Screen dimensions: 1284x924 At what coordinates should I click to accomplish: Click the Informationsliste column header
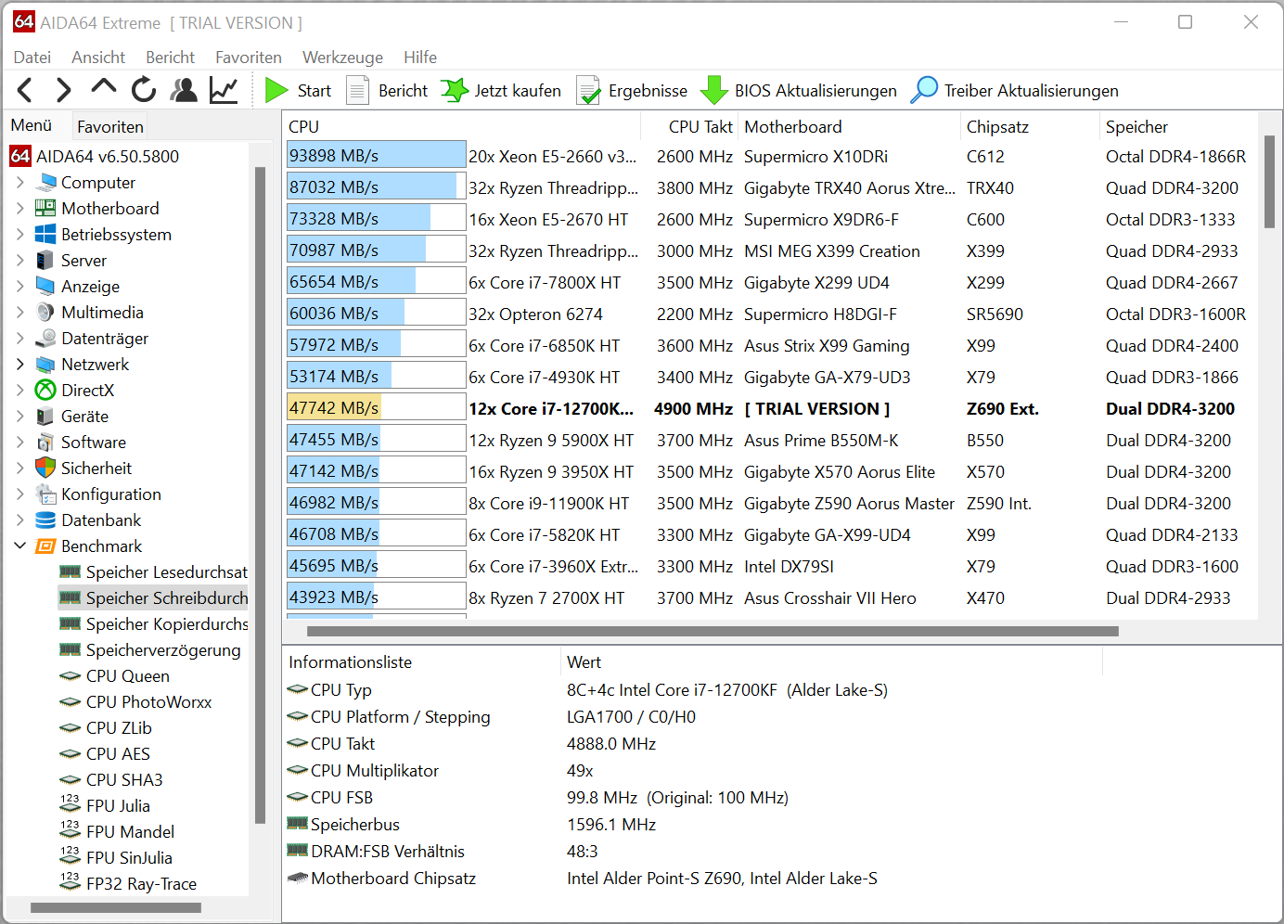tap(422, 662)
